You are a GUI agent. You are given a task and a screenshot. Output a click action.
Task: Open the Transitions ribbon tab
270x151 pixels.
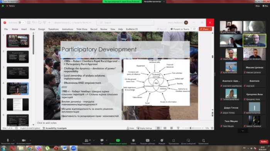(53, 29)
